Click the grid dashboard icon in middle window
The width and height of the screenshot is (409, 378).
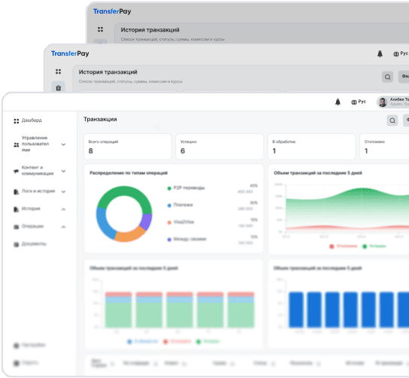[58, 72]
